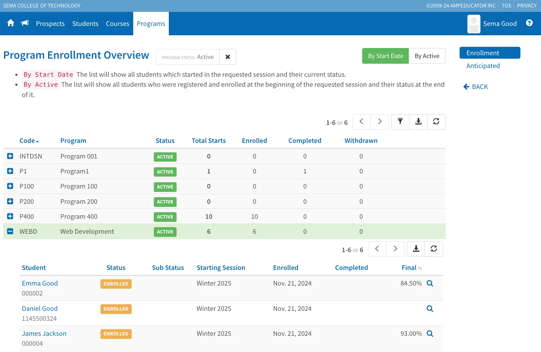This screenshot has height=352, width=541.
Task: Open the TOS link
Action: coord(506,6)
